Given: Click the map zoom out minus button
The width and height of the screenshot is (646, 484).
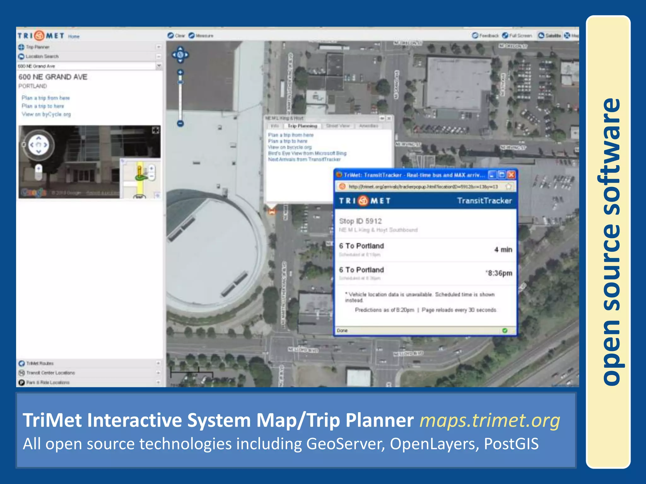Looking at the screenshot, I should [x=180, y=124].
